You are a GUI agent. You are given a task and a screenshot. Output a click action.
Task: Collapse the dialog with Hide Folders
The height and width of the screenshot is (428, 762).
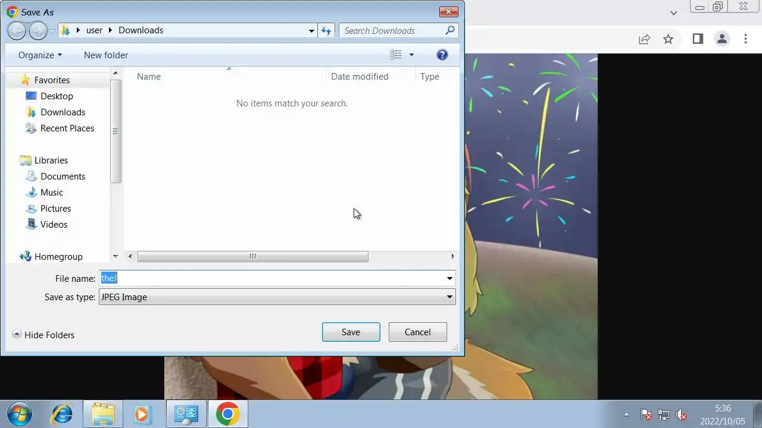43,335
